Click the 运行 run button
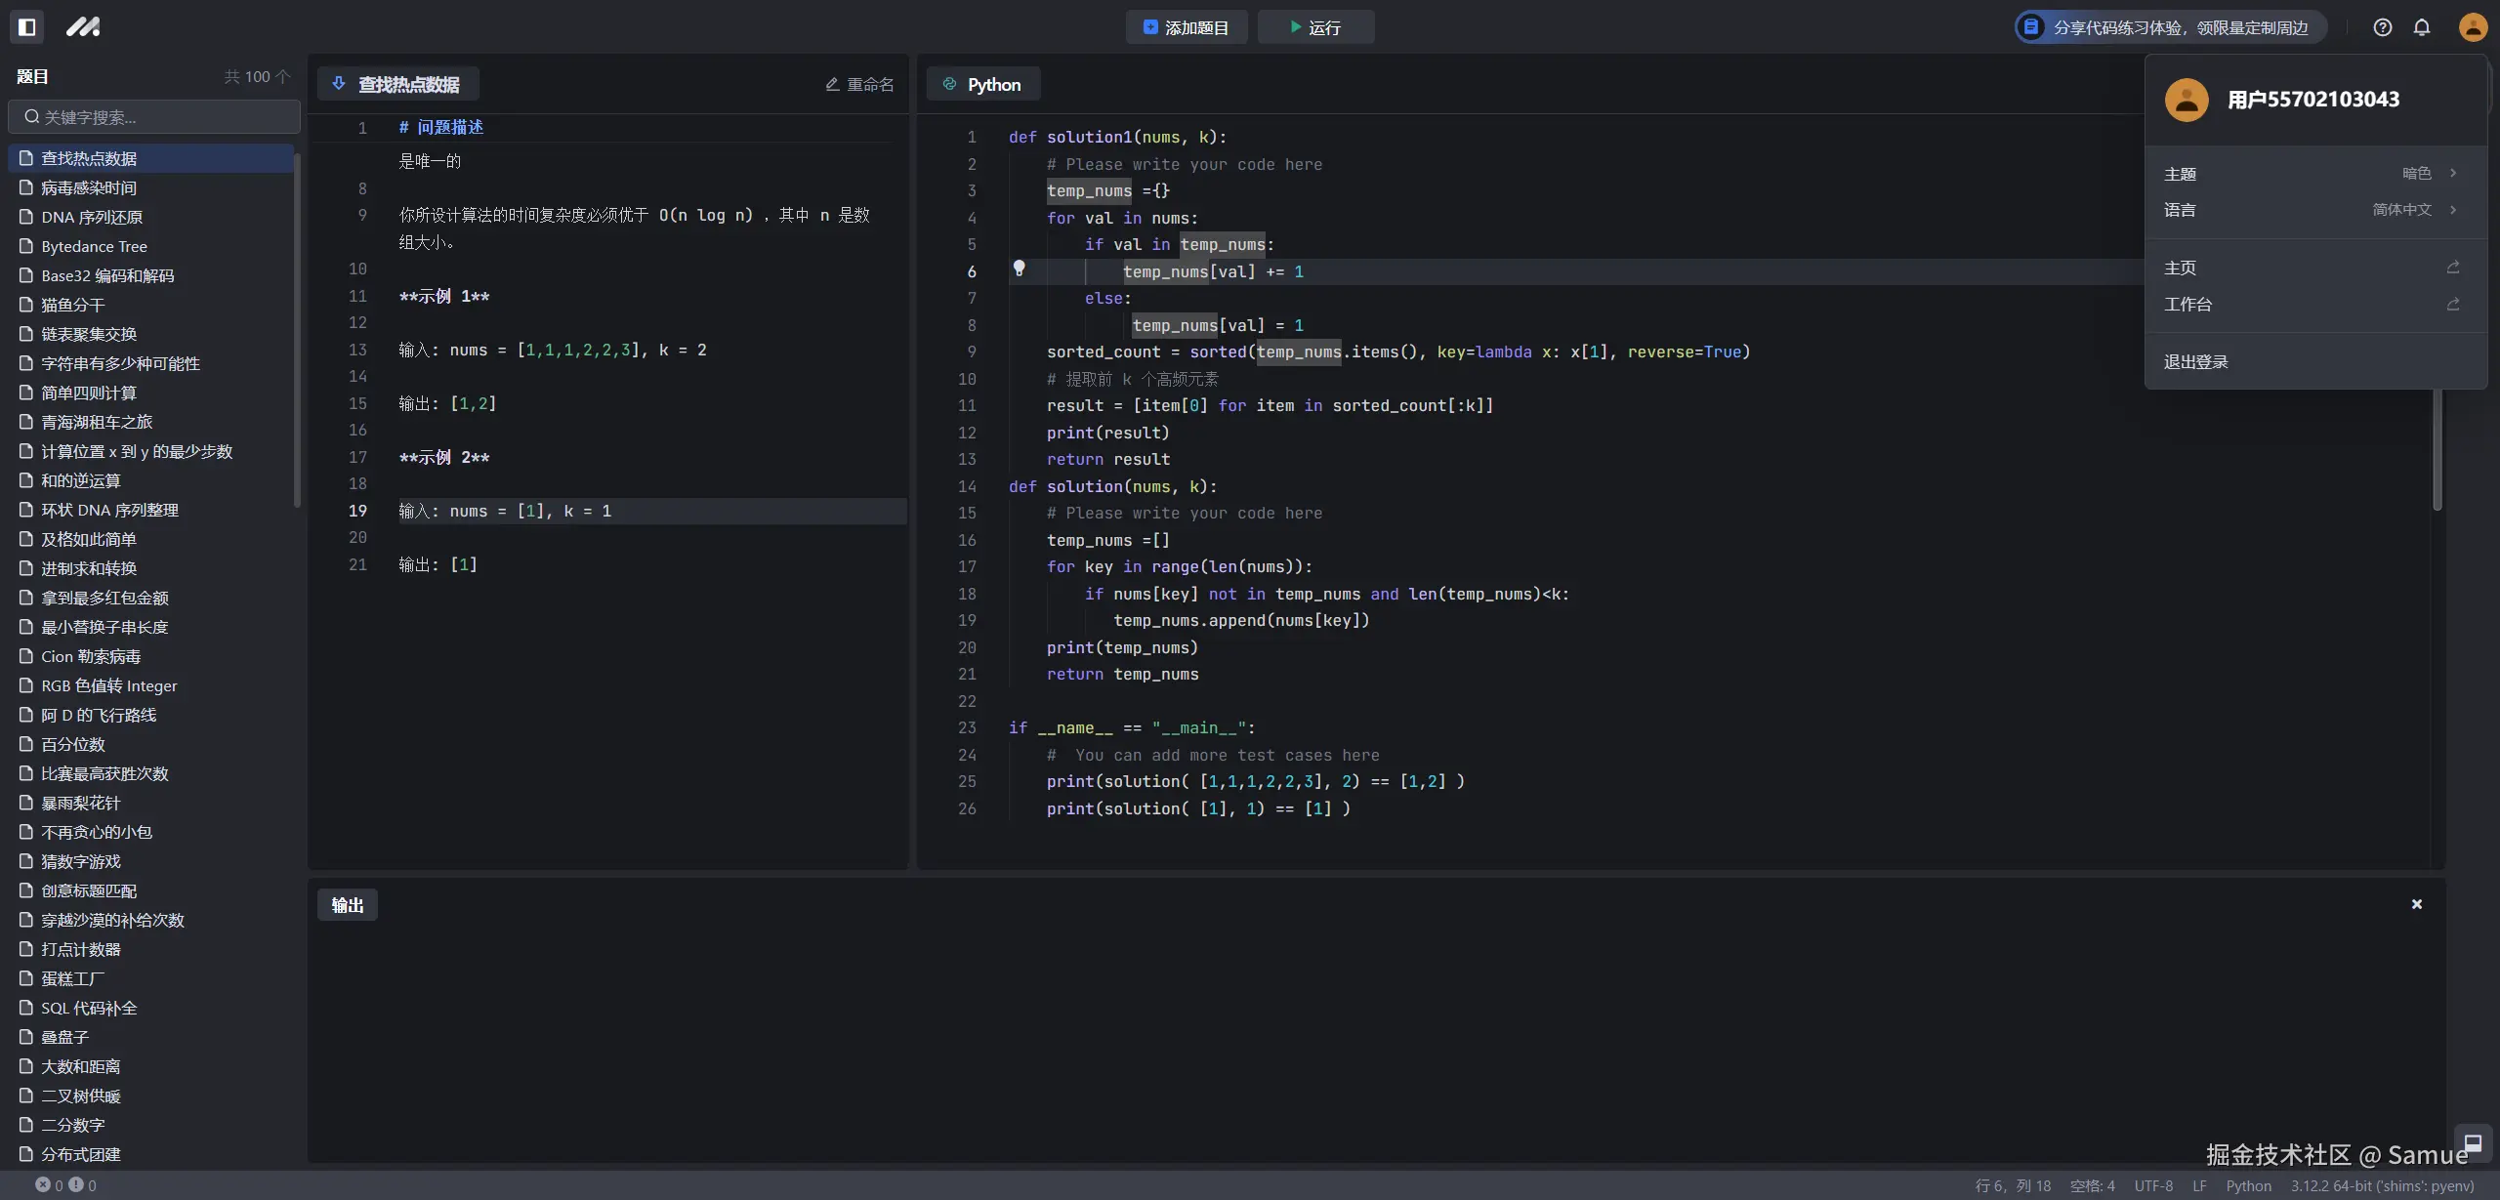 coord(1315,27)
